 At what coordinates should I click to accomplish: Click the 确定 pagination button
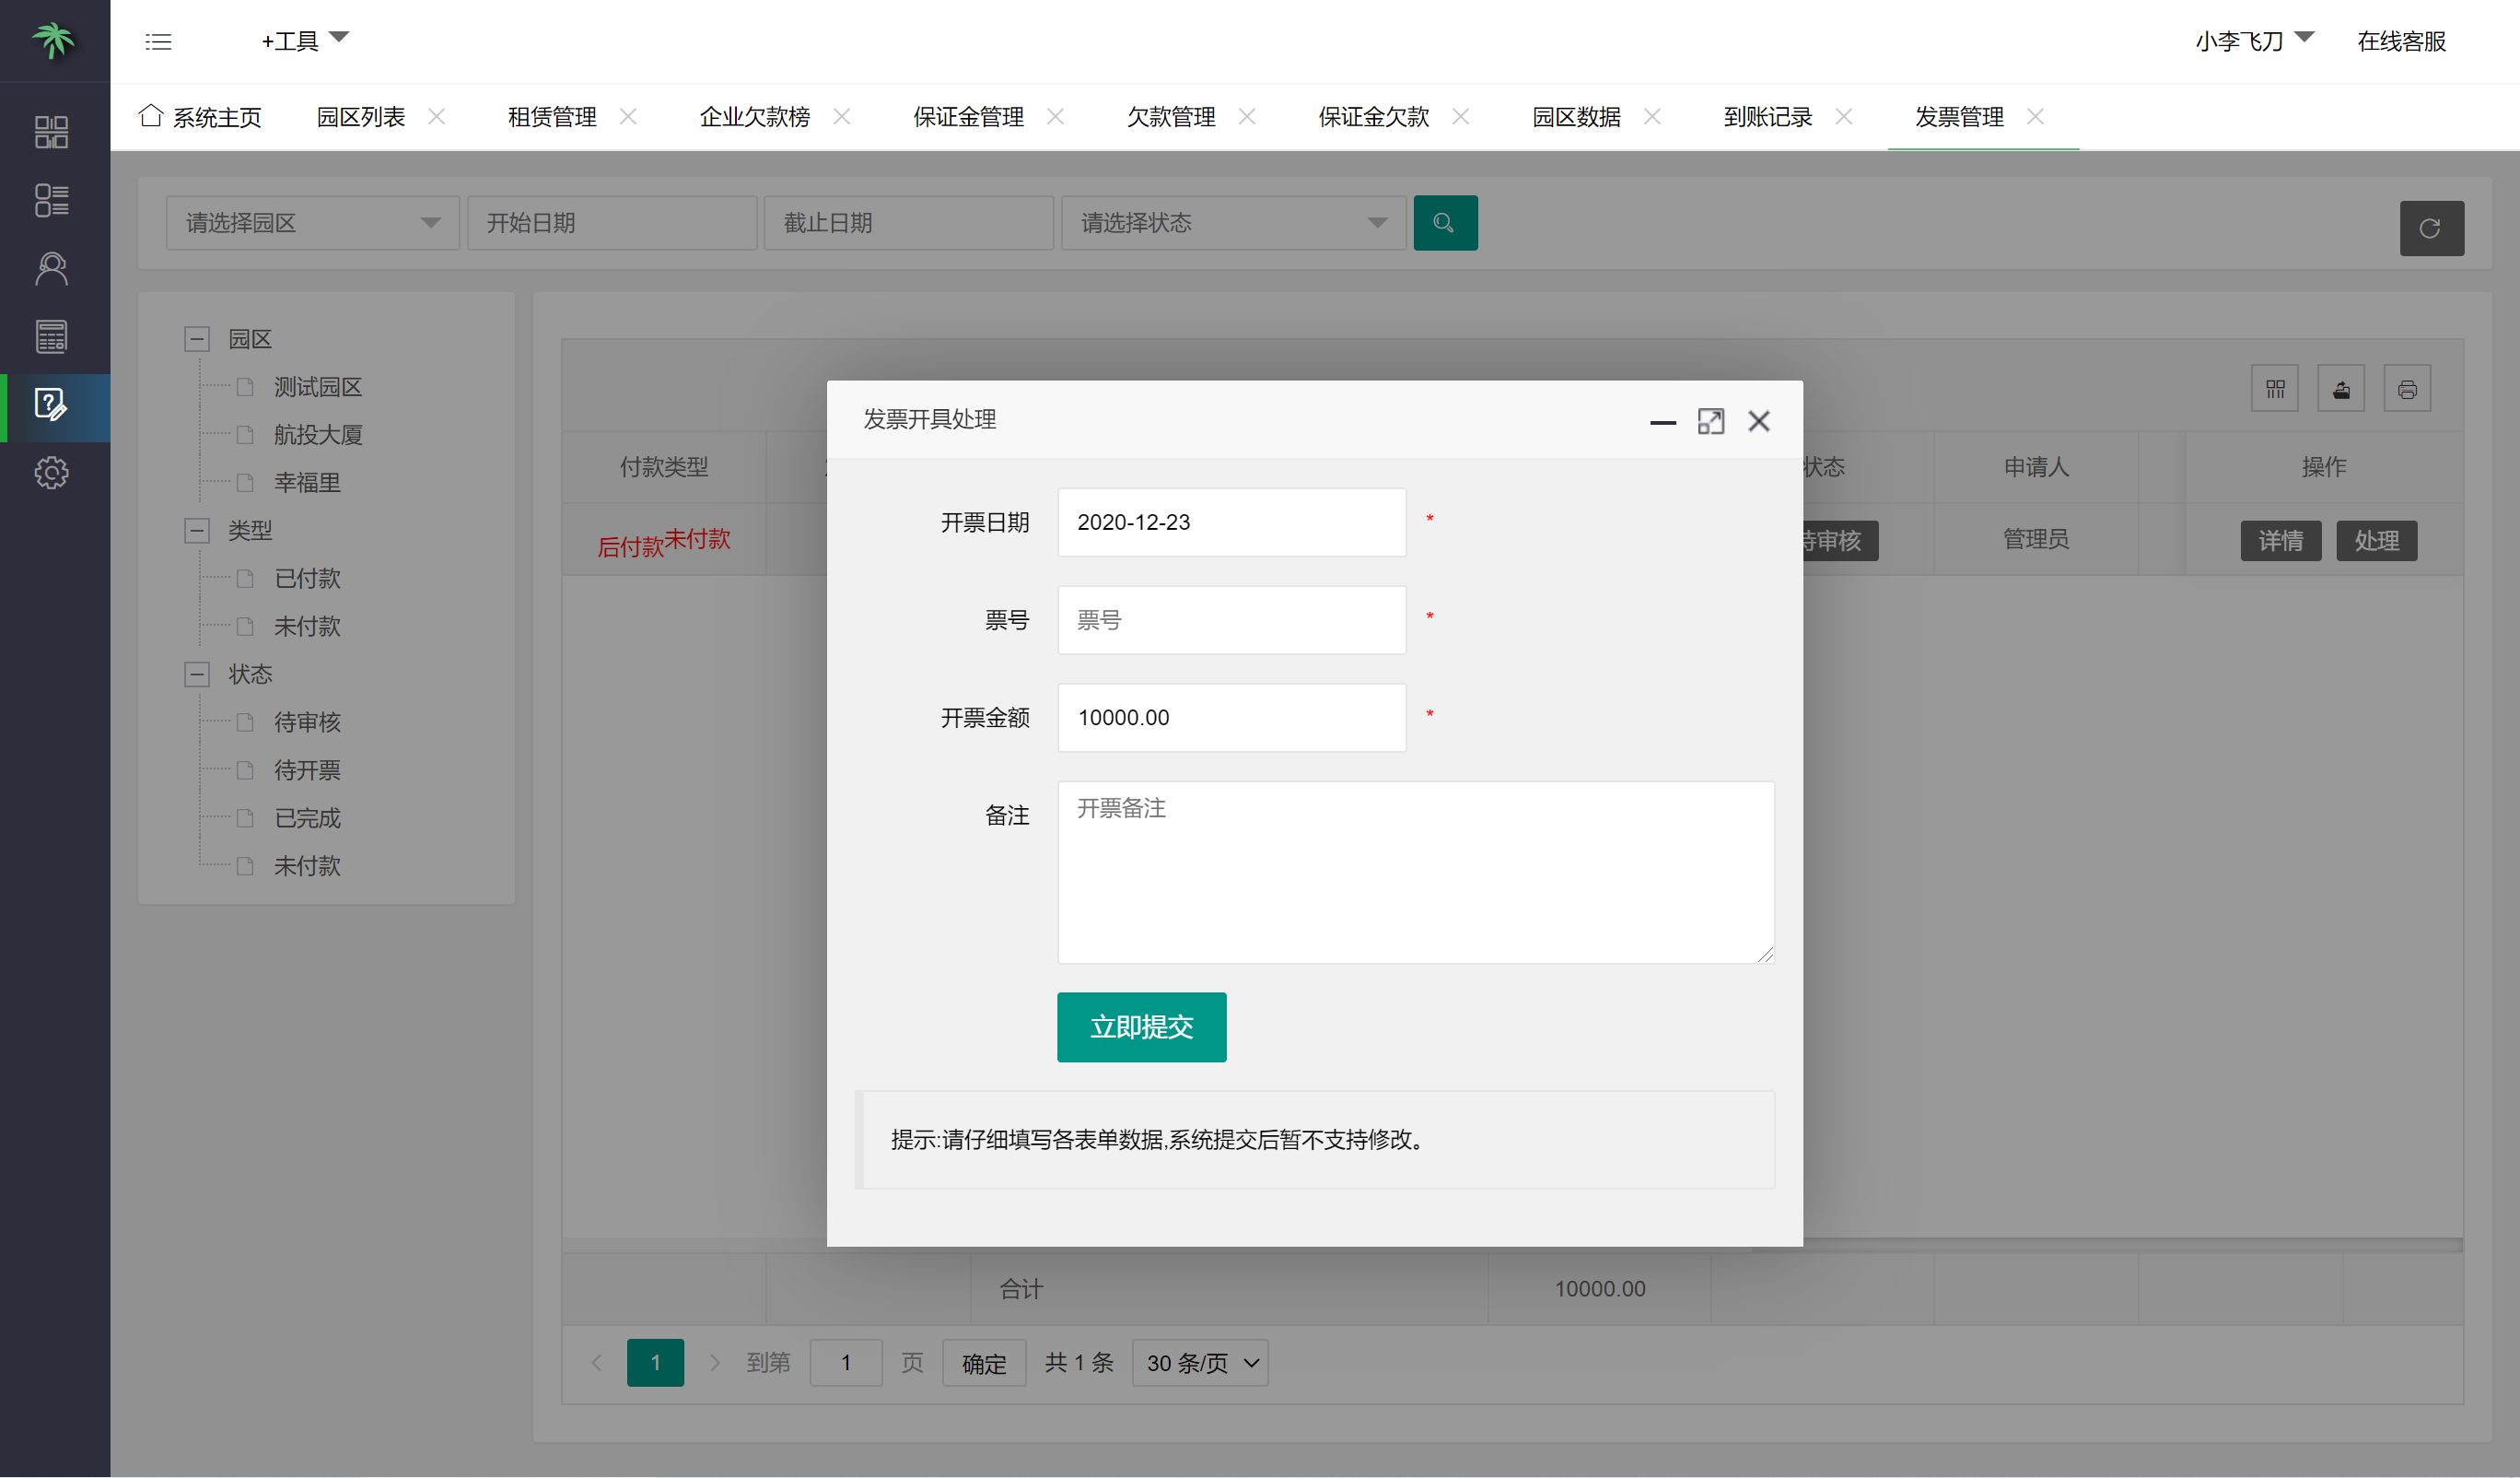984,1362
